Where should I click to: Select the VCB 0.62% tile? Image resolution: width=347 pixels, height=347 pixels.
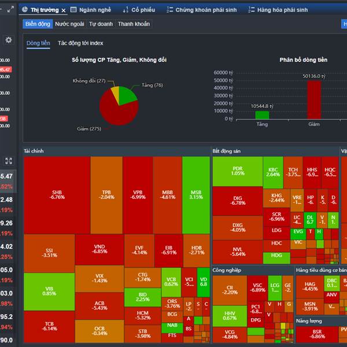pyautogui.click(x=171, y=282)
